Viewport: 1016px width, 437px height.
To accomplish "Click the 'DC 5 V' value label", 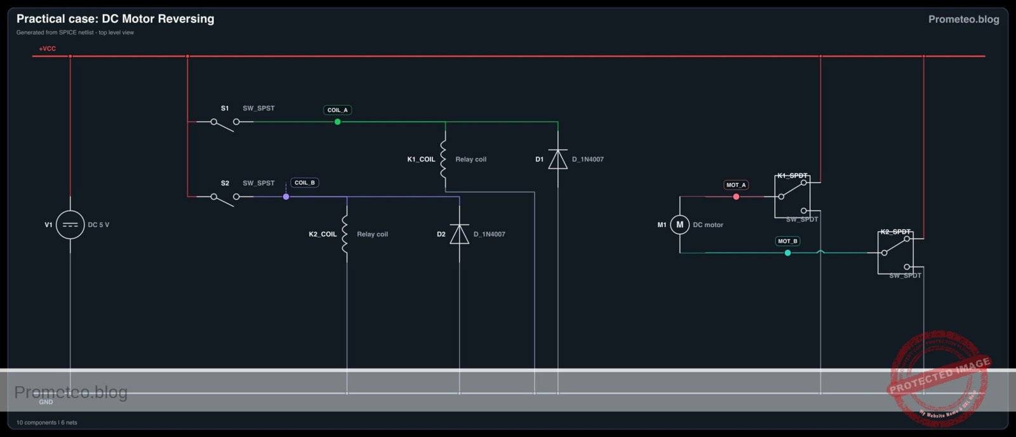I will coord(98,225).
